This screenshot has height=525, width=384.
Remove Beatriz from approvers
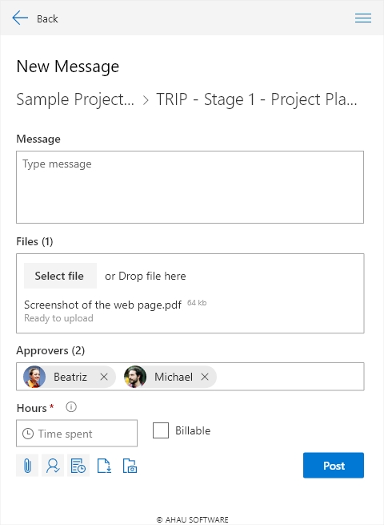(x=104, y=377)
